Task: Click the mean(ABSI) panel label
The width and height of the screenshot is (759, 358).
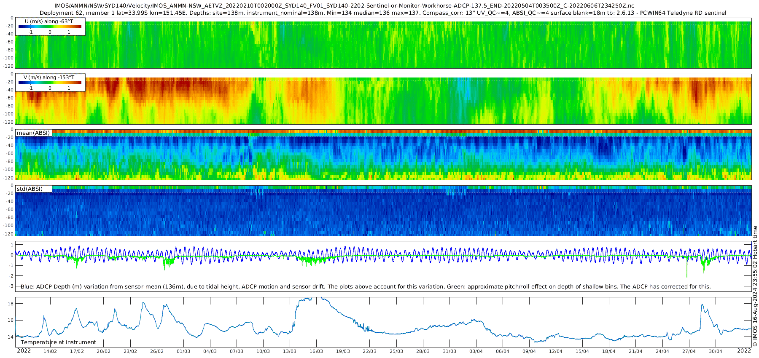Action: click(x=34, y=133)
